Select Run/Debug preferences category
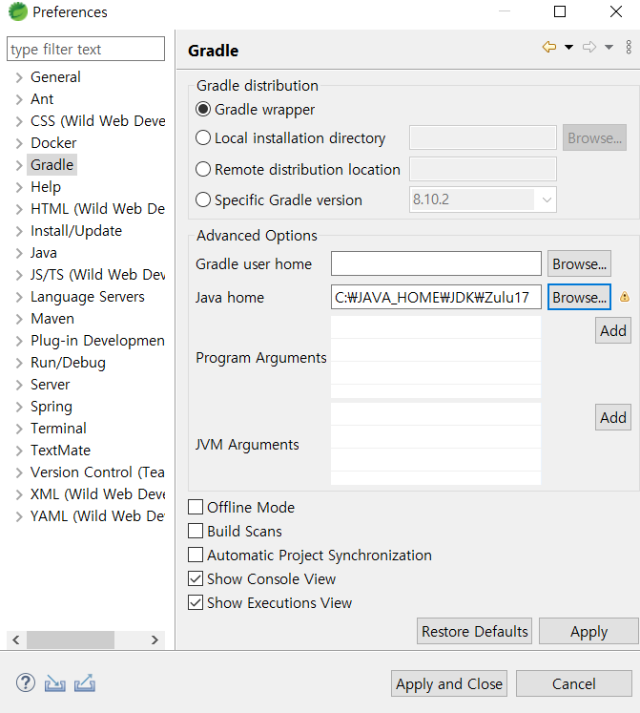 coord(68,363)
